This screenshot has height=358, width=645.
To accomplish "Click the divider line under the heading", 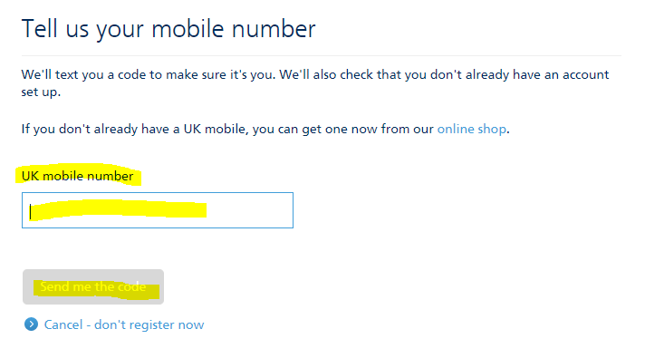I will 322,55.
